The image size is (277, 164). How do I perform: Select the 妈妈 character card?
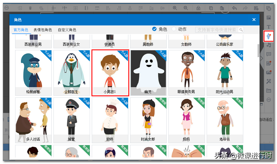point(187,120)
